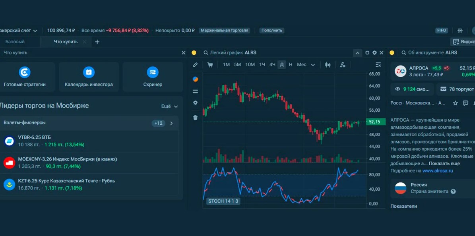Open the candlestick chart type icon

coord(328,64)
